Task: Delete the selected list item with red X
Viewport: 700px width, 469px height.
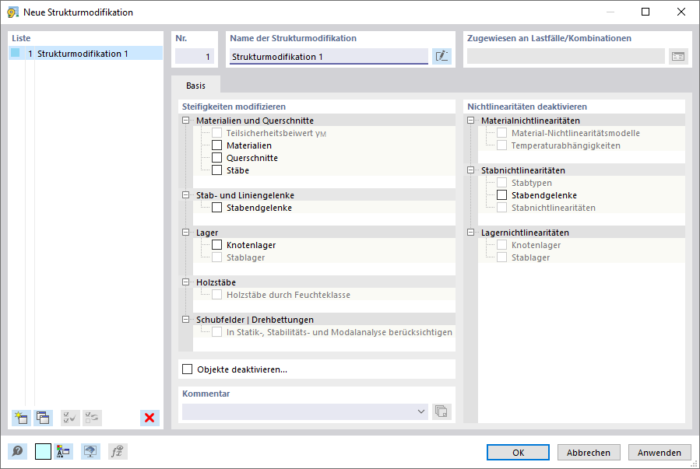Action: [x=149, y=418]
